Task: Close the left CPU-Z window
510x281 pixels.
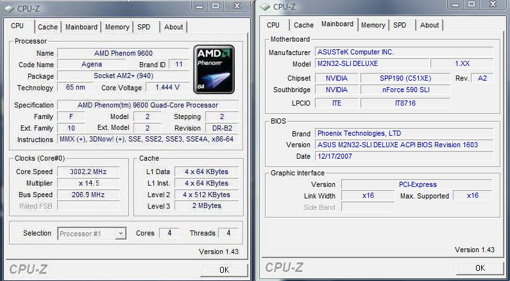Action: (x=237, y=6)
